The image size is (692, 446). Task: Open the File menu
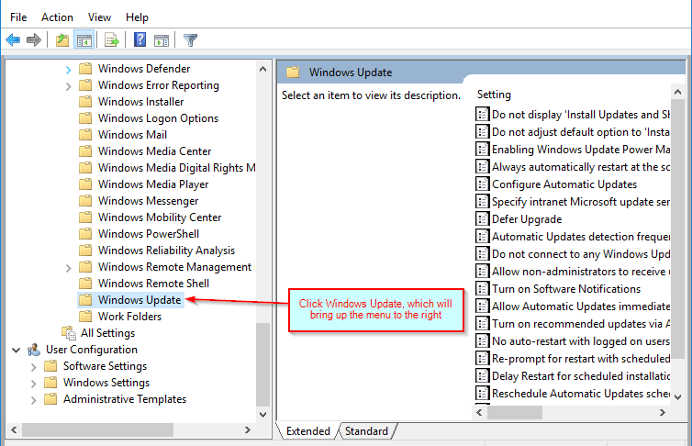[18, 17]
